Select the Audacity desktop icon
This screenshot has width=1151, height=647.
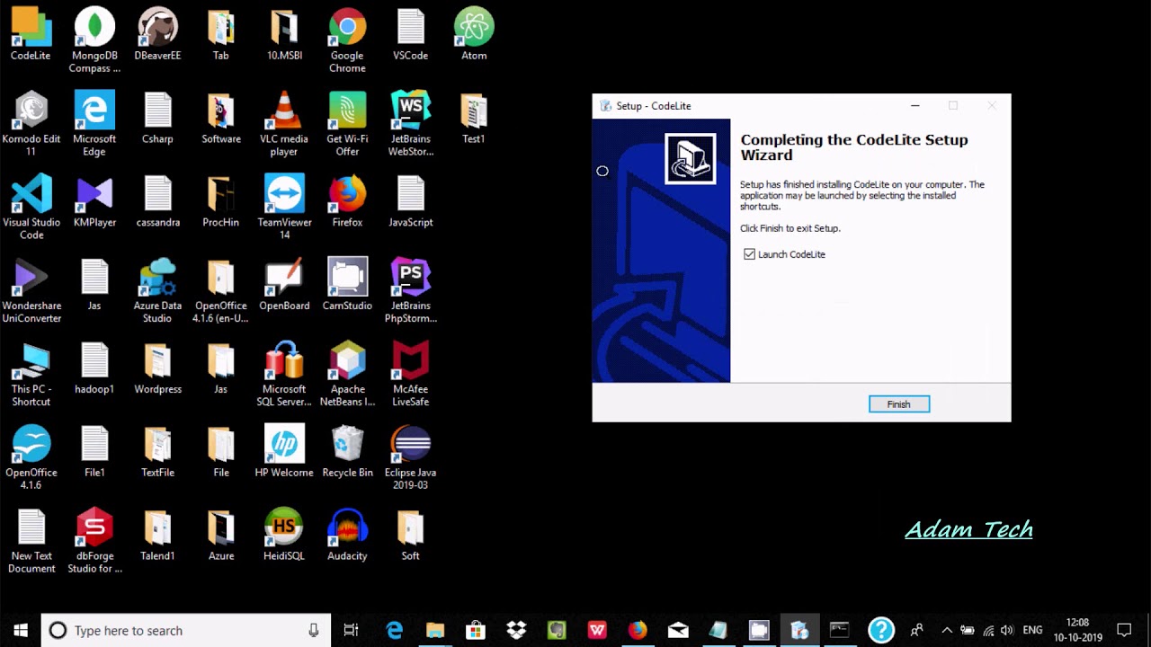(x=347, y=536)
